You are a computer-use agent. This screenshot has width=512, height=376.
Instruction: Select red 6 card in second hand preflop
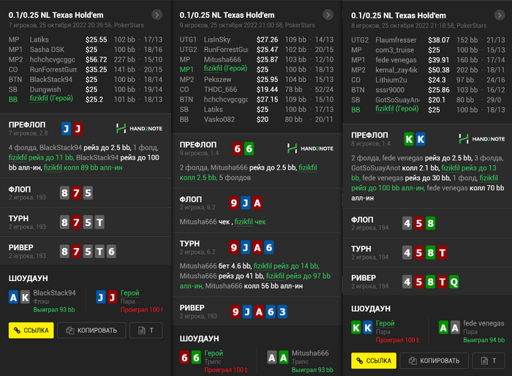238,148
